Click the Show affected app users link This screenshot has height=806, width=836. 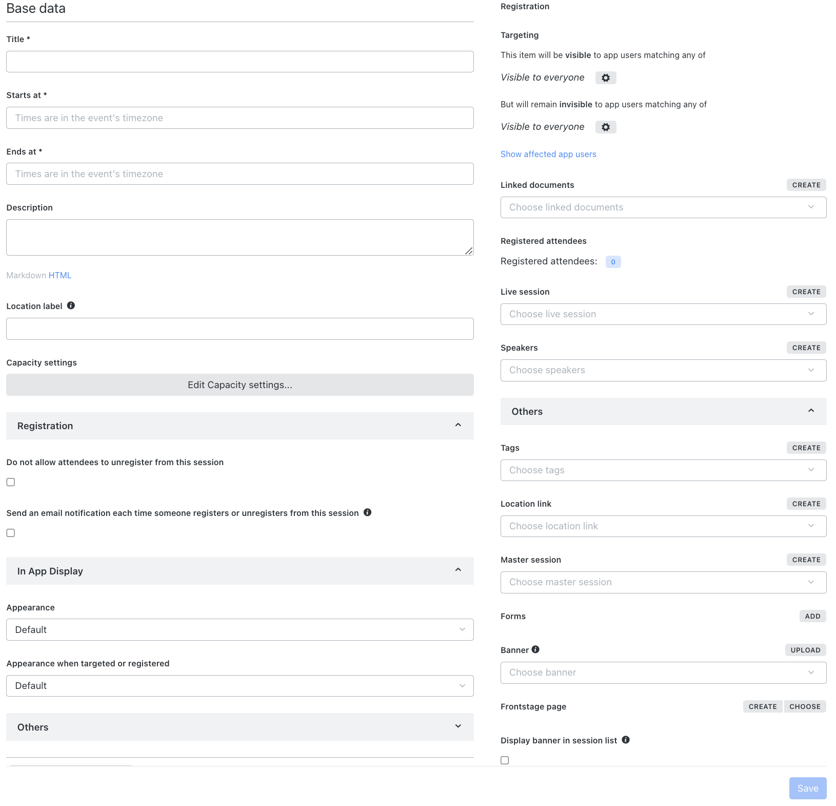click(x=548, y=154)
